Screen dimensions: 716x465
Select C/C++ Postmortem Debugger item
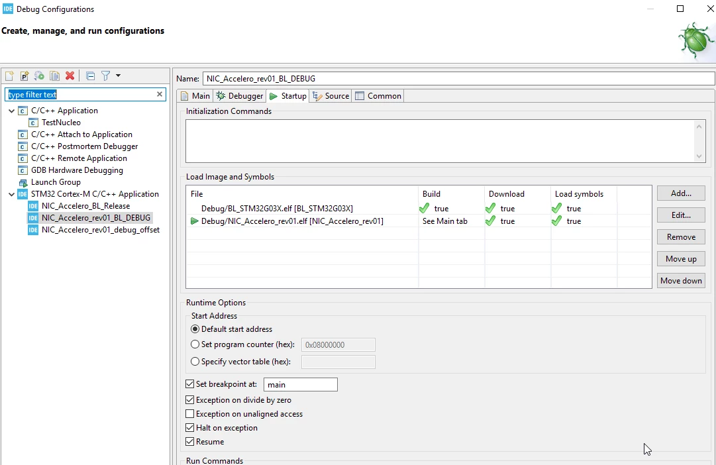(85, 146)
